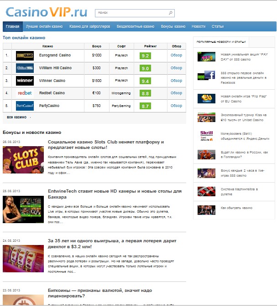Open Обзор for PartyCasino
This screenshot has height=306, width=277.
[176, 106]
